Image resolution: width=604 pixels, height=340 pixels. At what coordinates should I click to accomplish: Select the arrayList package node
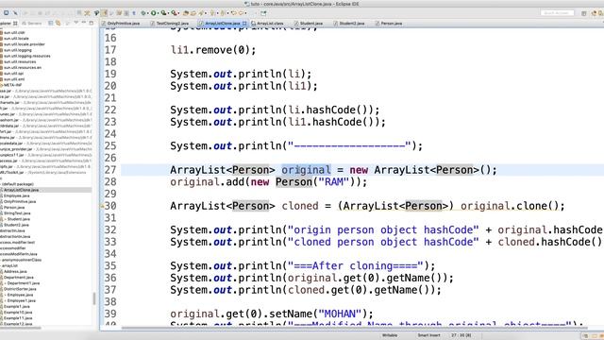coord(10,265)
